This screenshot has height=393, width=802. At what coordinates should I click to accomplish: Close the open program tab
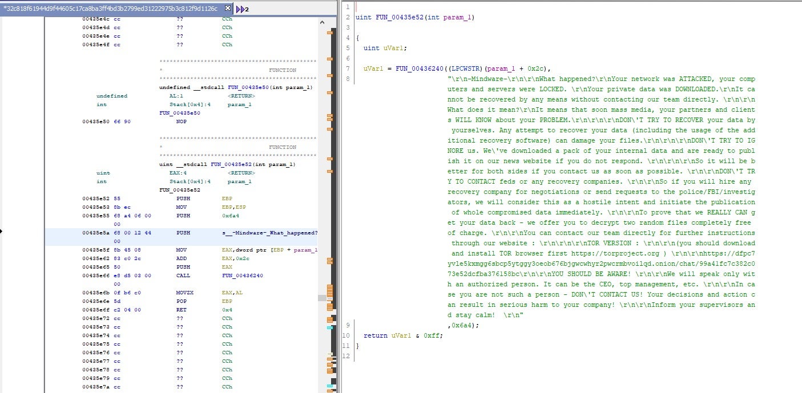pyautogui.click(x=228, y=9)
